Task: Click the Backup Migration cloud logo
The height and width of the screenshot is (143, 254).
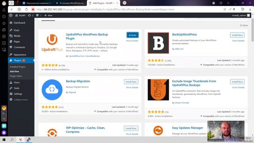Action: point(52,90)
